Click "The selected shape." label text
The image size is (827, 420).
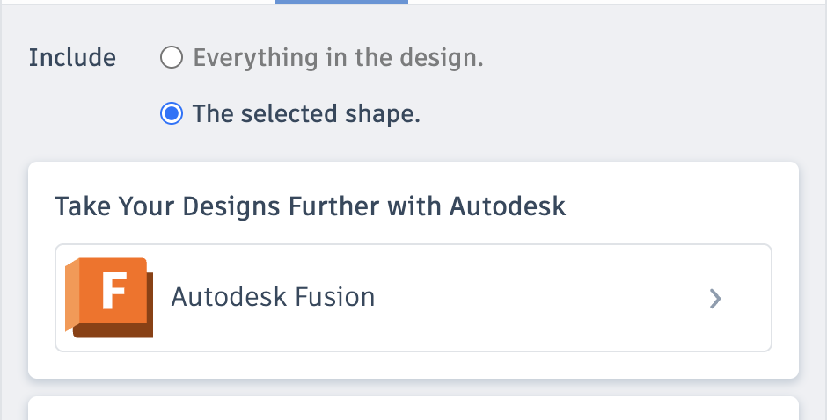(x=306, y=114)
